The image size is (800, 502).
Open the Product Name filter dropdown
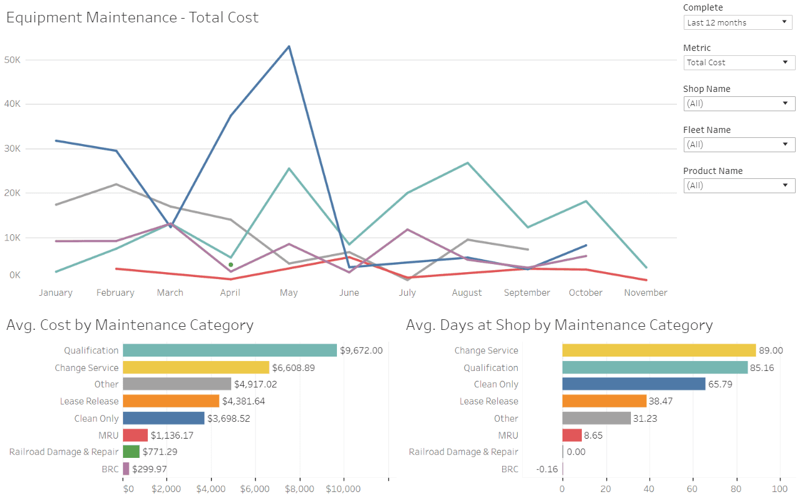(x=739, y=185)
